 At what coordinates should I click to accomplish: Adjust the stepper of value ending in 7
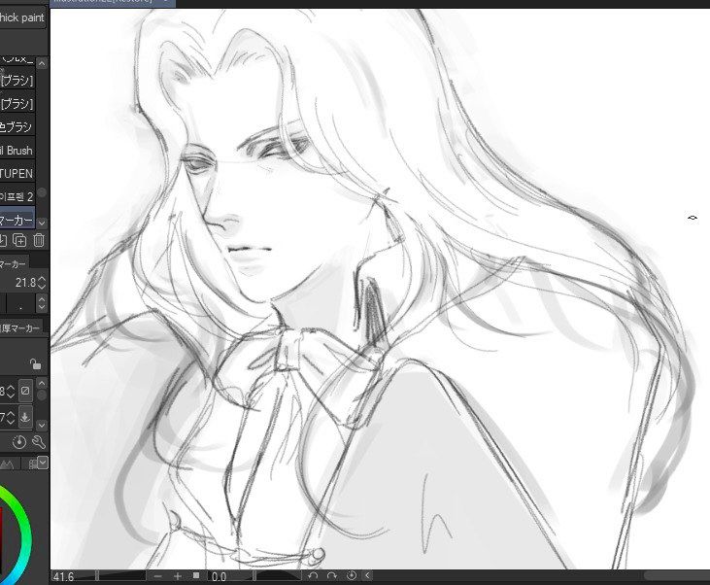[x=11, y=417]
